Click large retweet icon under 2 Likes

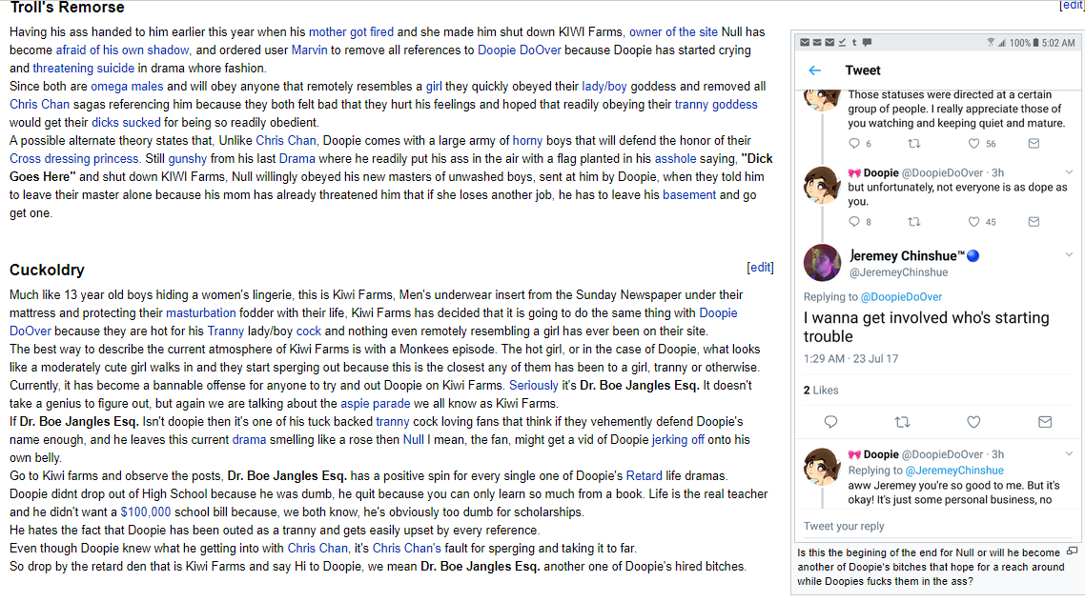point(902,422)
